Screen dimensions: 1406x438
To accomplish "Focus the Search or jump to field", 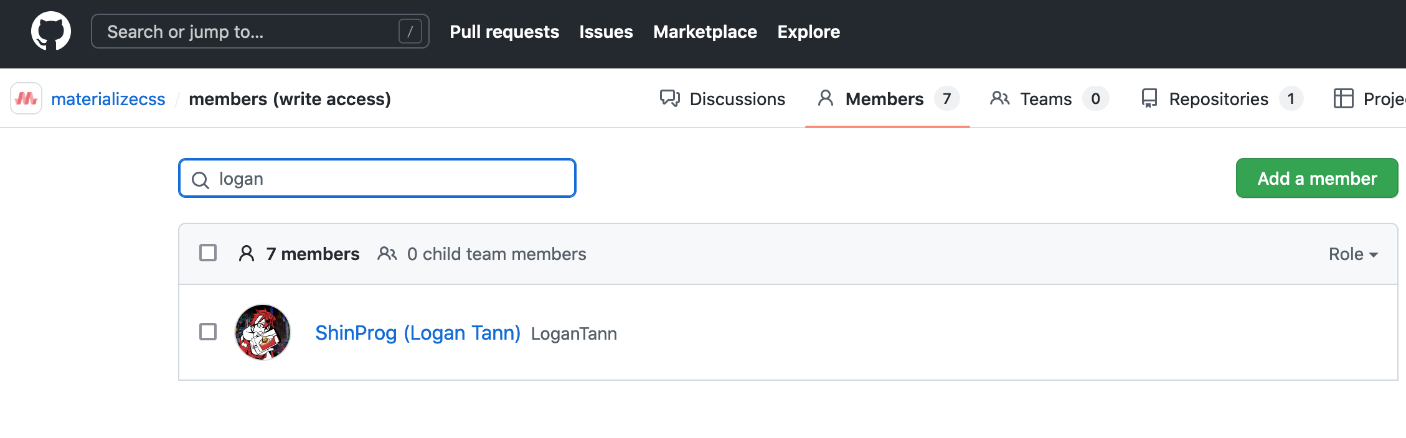I will click(249, 32).
